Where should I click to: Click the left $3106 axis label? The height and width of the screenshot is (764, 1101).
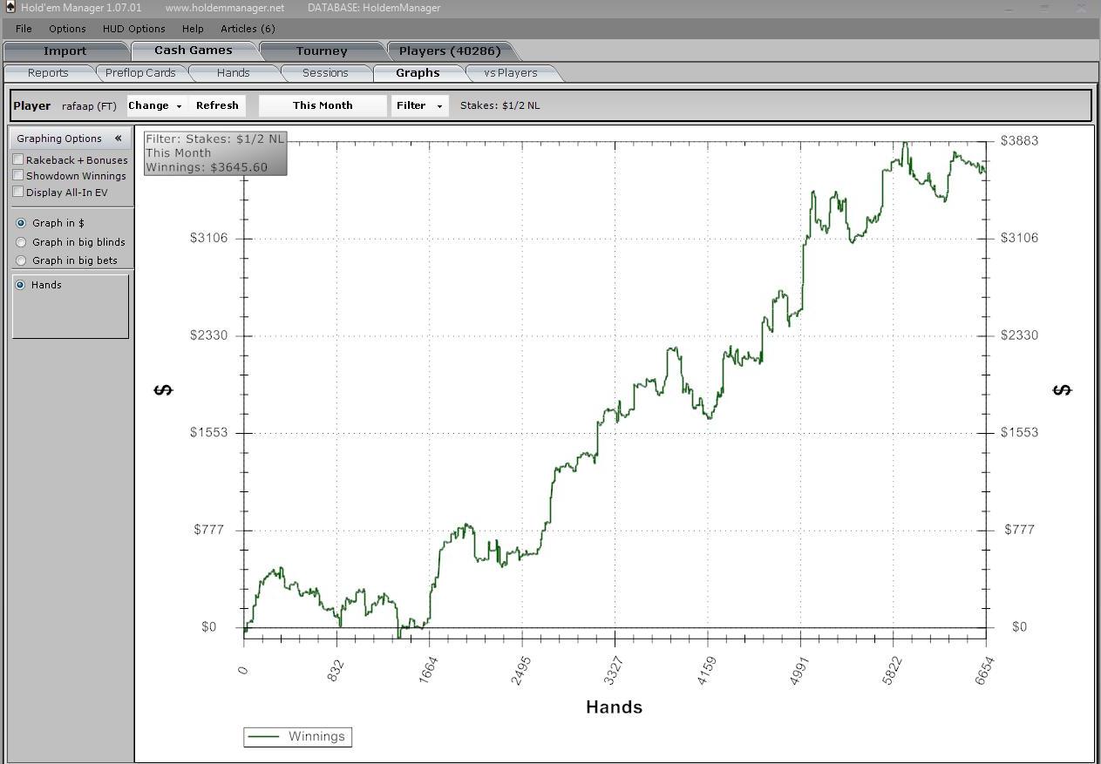tap(208, 238)
